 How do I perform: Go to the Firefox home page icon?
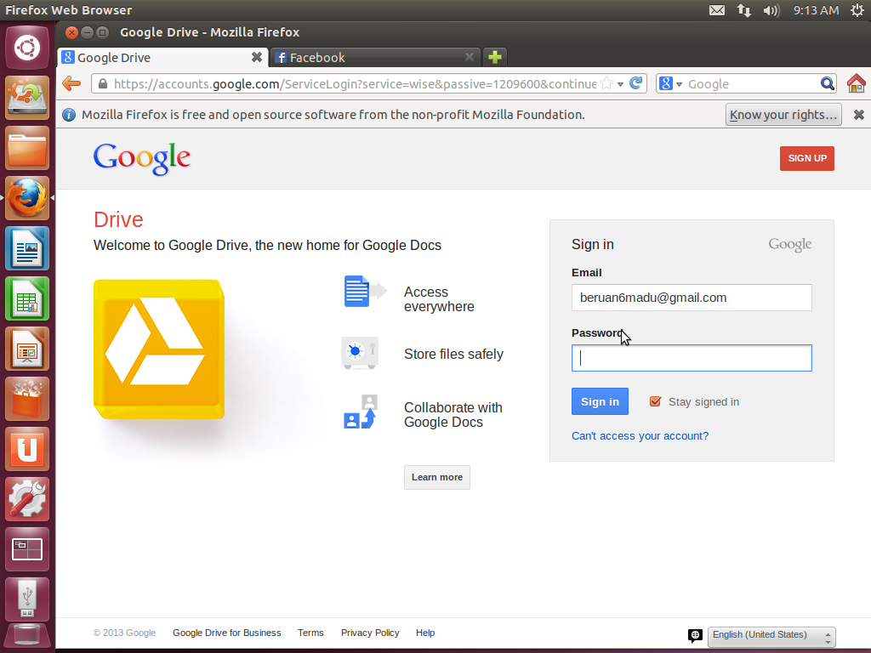[x=856, y=83]
